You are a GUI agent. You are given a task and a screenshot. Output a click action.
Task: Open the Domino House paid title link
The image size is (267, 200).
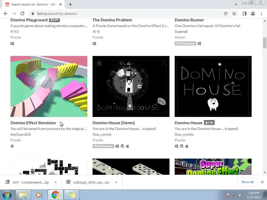click(189, 123)
